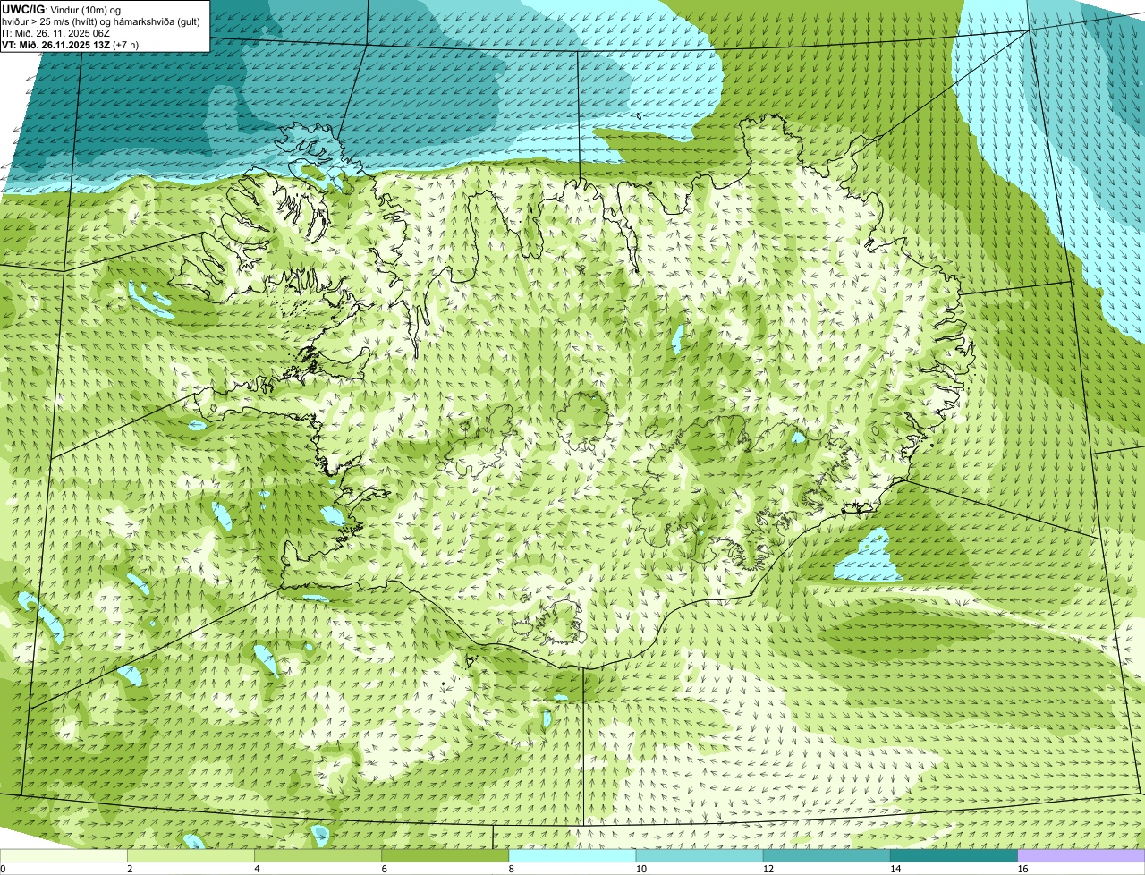Click the 2–4 m/s light green legend swatch

[191, 856]
